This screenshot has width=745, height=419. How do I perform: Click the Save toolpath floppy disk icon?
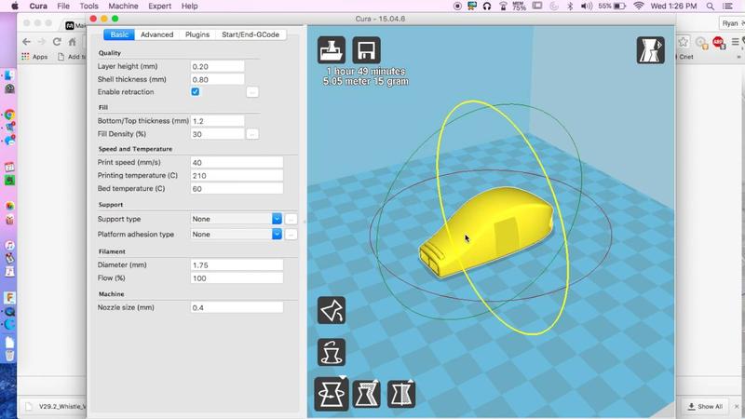coord(366,50)
